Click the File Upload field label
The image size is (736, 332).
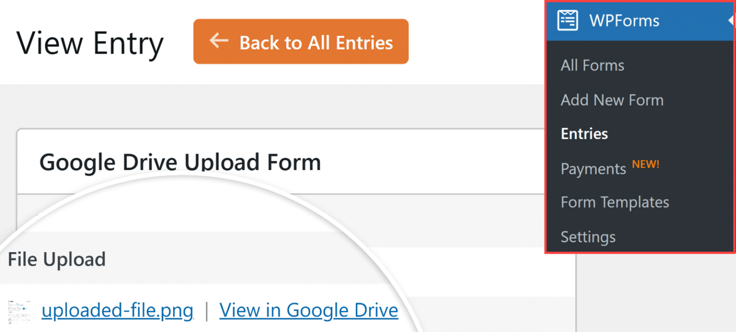57,259
